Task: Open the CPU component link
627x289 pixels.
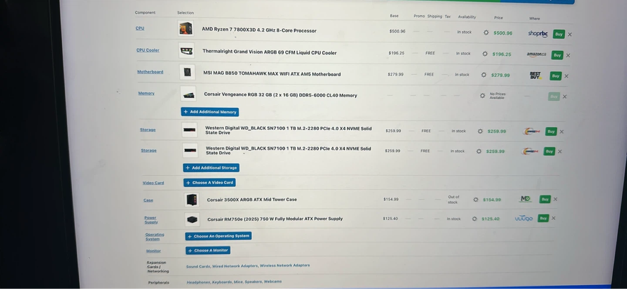Action: pyautogui.click(x=140, y=28)
